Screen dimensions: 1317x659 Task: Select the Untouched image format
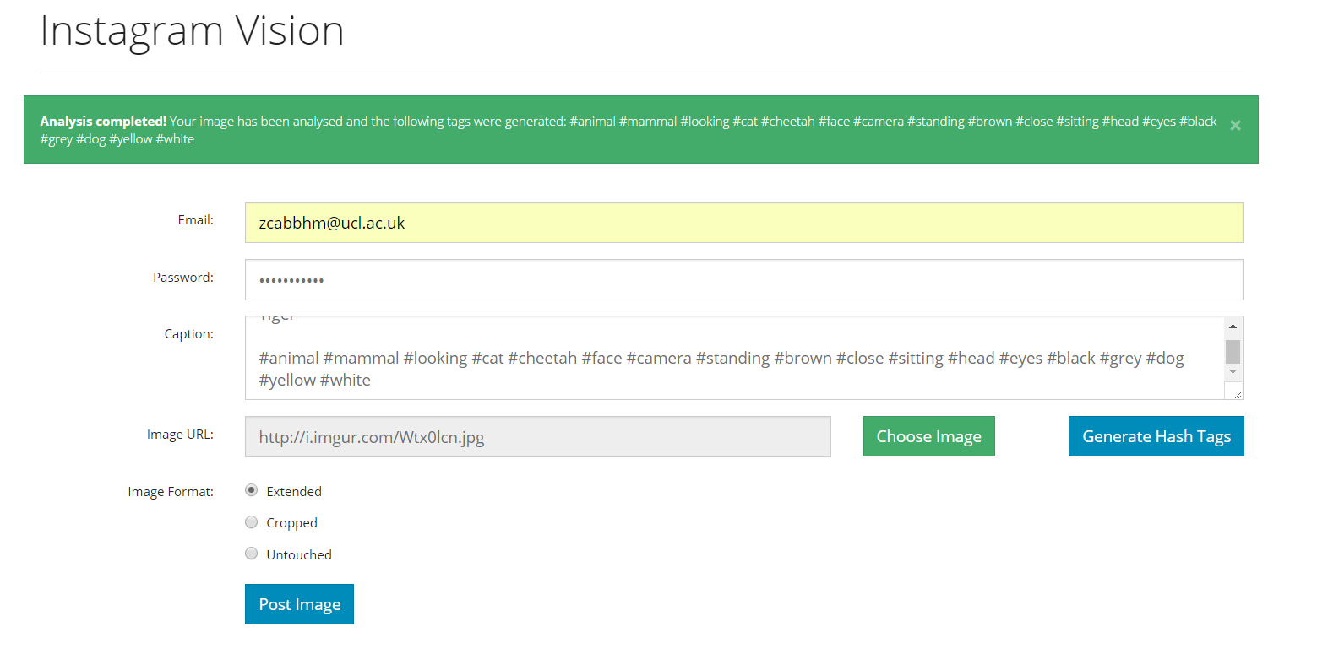click(x=251, y=554)
